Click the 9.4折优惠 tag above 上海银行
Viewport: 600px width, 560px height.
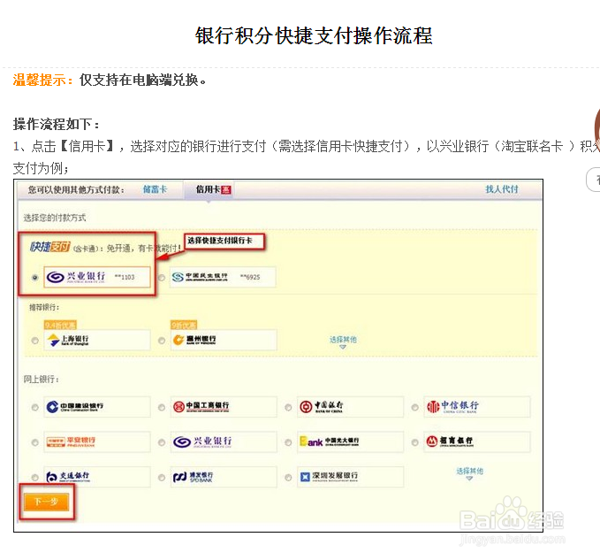(x=60, y=326)
